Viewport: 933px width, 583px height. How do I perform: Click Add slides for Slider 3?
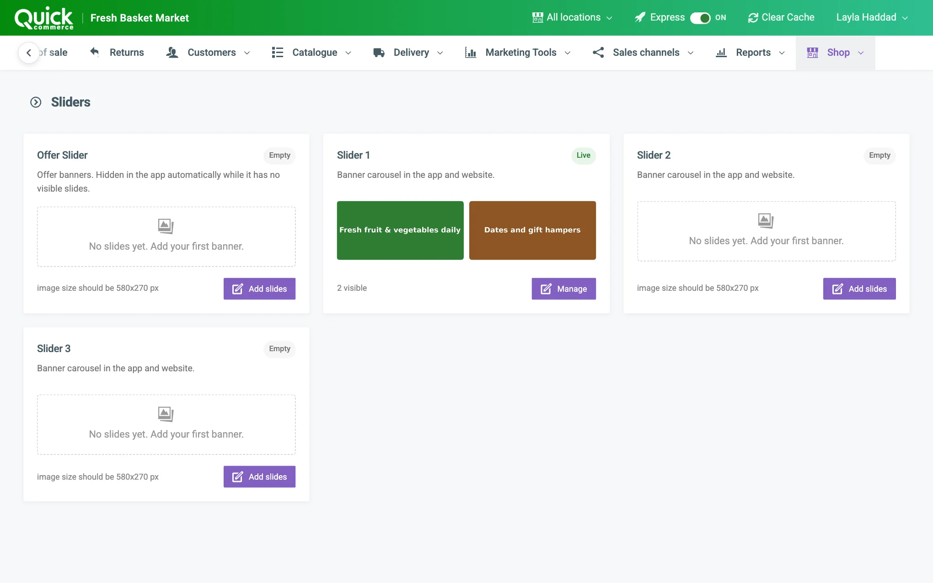click(x=259, y=476)
